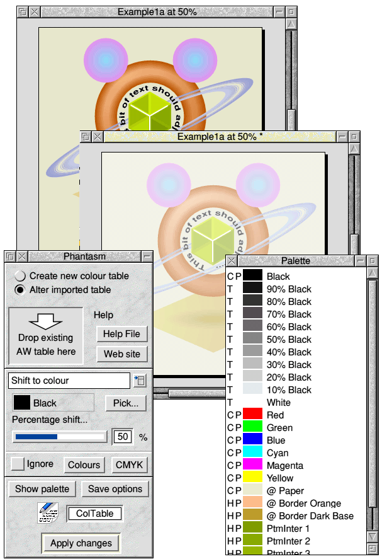Open the Web site button
This screenshot has height=559, width=387.
[x=121, y=354]
